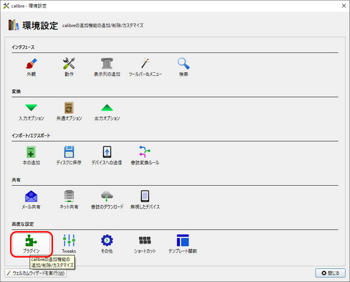Open メール共有 settings
Viewport: 350px width, 282px height.
tap(31, 200)
